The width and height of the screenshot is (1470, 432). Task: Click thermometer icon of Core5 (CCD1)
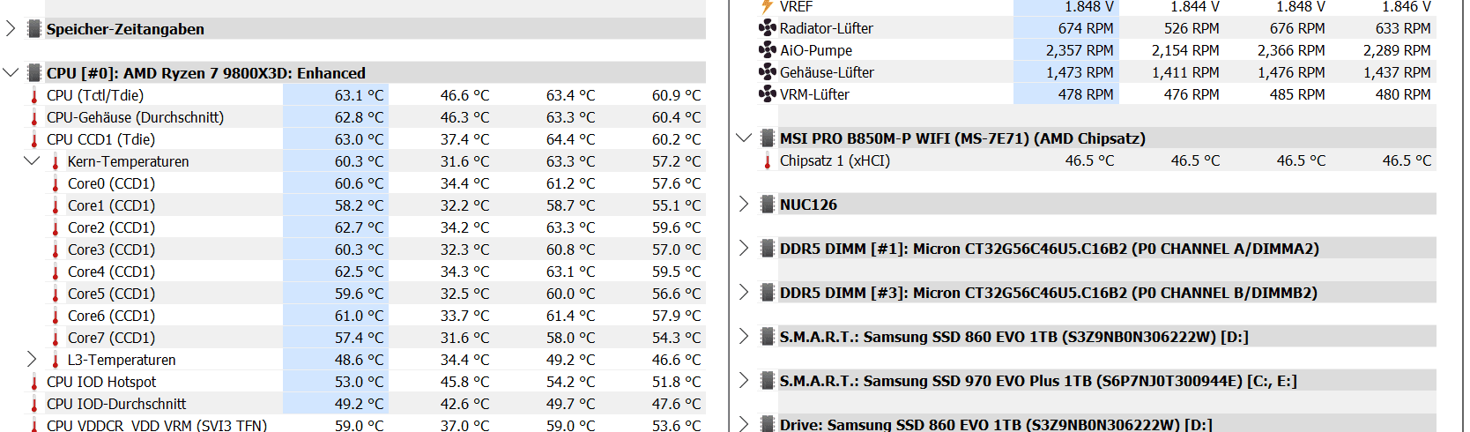pyautogui.click(x=56, y=294)
